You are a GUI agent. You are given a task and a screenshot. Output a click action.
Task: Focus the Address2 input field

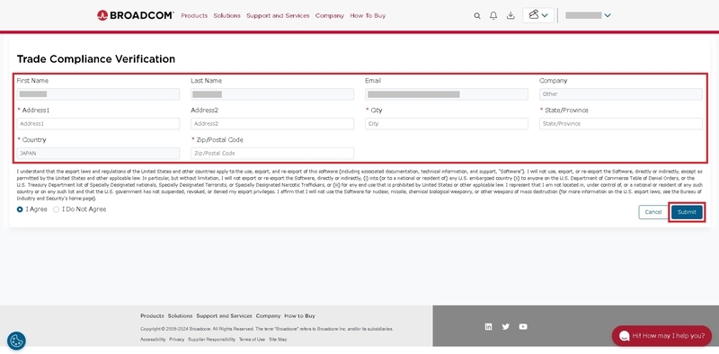tap(272, 124)
